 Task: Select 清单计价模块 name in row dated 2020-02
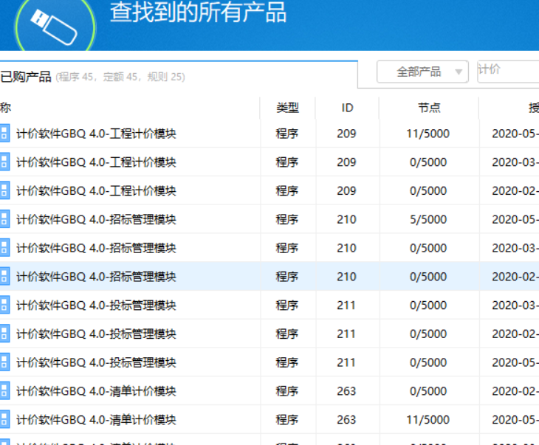tap(96, 390)
